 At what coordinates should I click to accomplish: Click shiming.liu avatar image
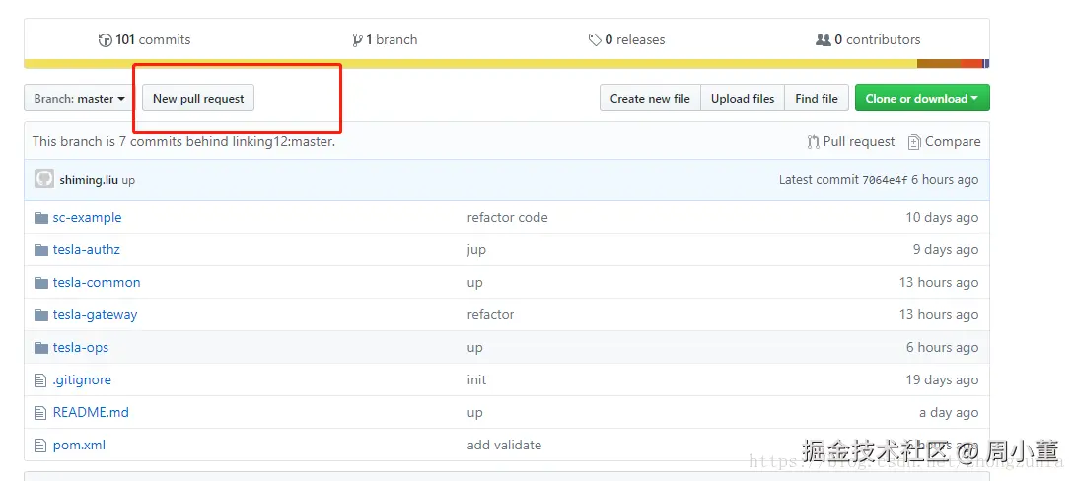(44, 179)
